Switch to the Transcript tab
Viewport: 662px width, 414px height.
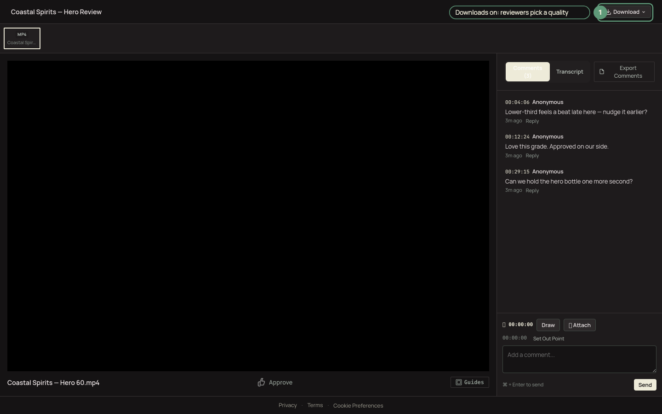pyautogui.click(x=570, y=72)
